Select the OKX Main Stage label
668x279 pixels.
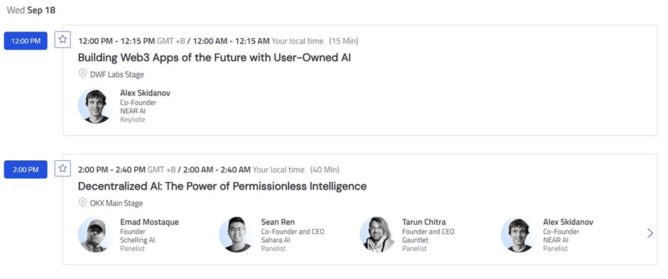tap(116, 204)
